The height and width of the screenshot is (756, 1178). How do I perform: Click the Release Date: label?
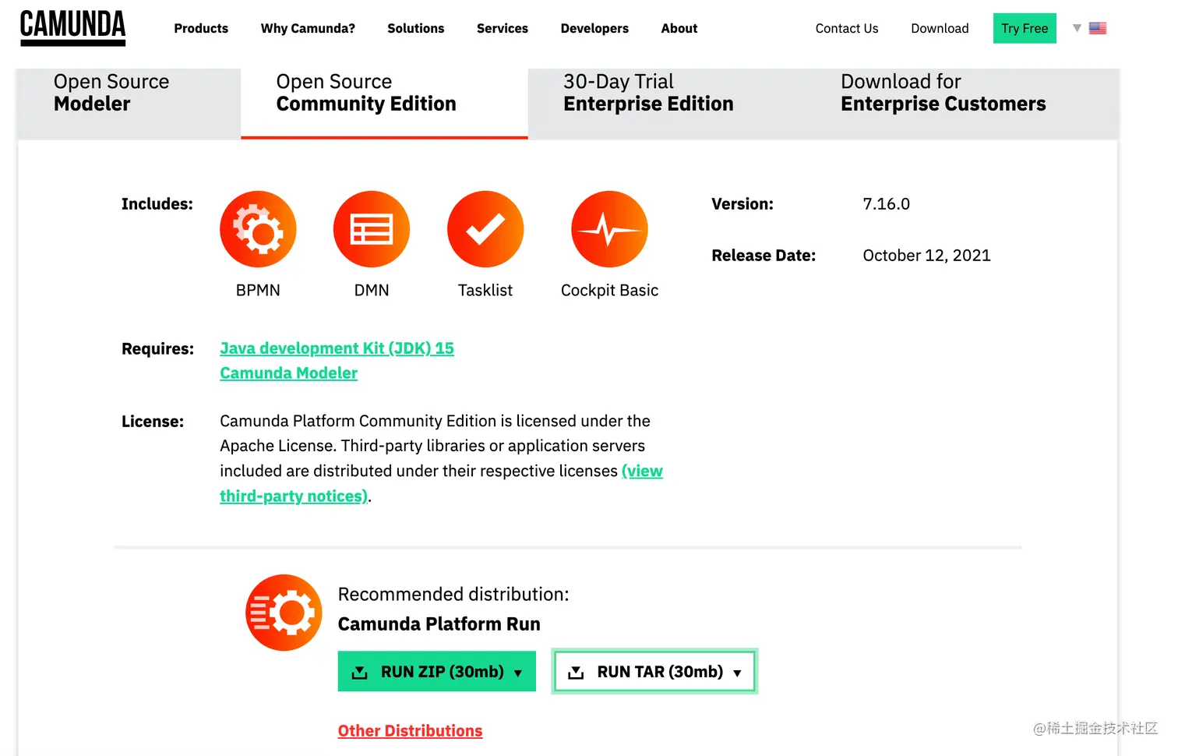tap(764, 256)
